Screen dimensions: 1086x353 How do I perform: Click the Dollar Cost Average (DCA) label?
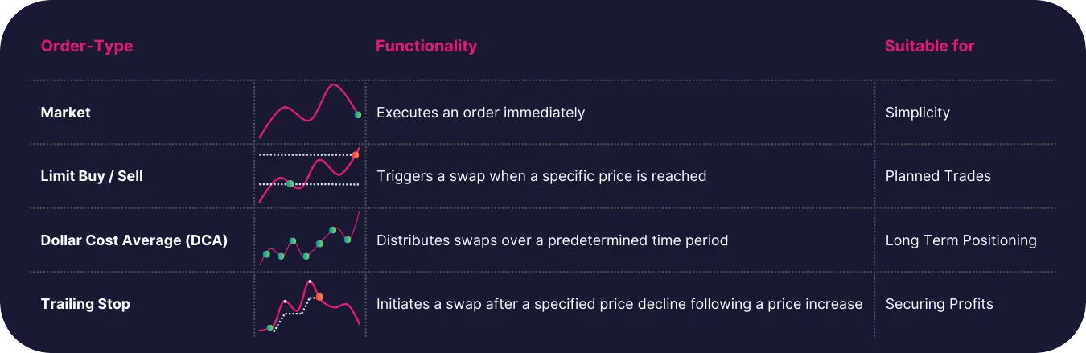coord(134,240)
